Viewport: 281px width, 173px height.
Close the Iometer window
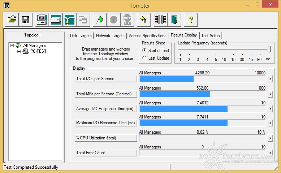point(271,4)
